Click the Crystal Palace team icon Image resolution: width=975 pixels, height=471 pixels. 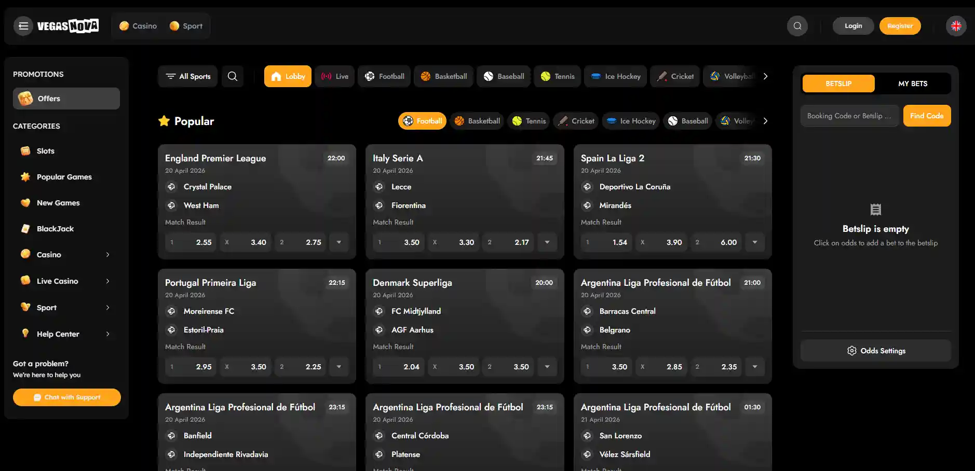171,187
